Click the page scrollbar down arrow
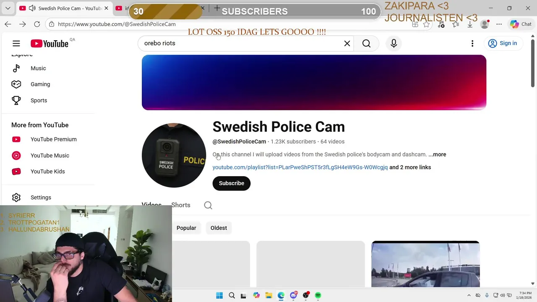This screenshot has height=302, width=537. point(533,284)
